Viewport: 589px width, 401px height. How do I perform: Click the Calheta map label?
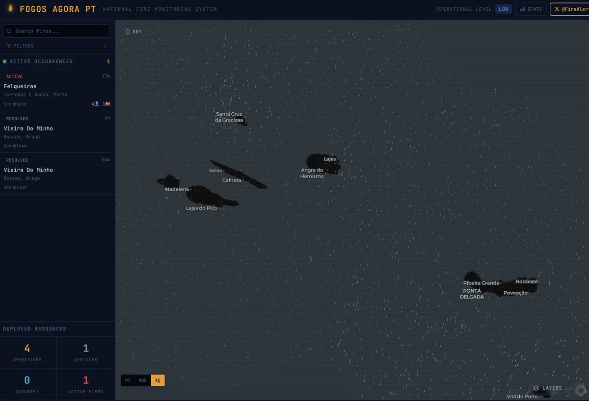tap(232, 180)
